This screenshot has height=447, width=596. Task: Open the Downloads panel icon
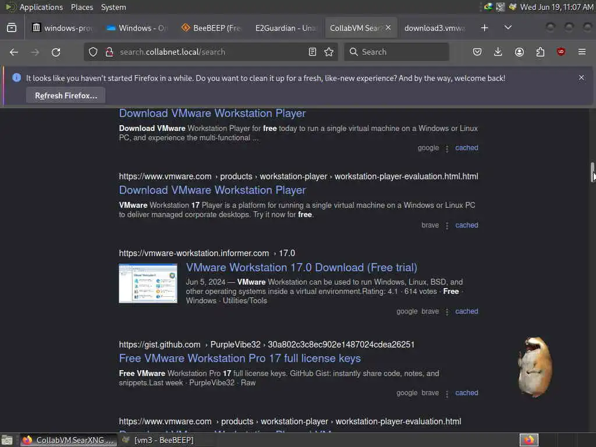tap(498, 52)
